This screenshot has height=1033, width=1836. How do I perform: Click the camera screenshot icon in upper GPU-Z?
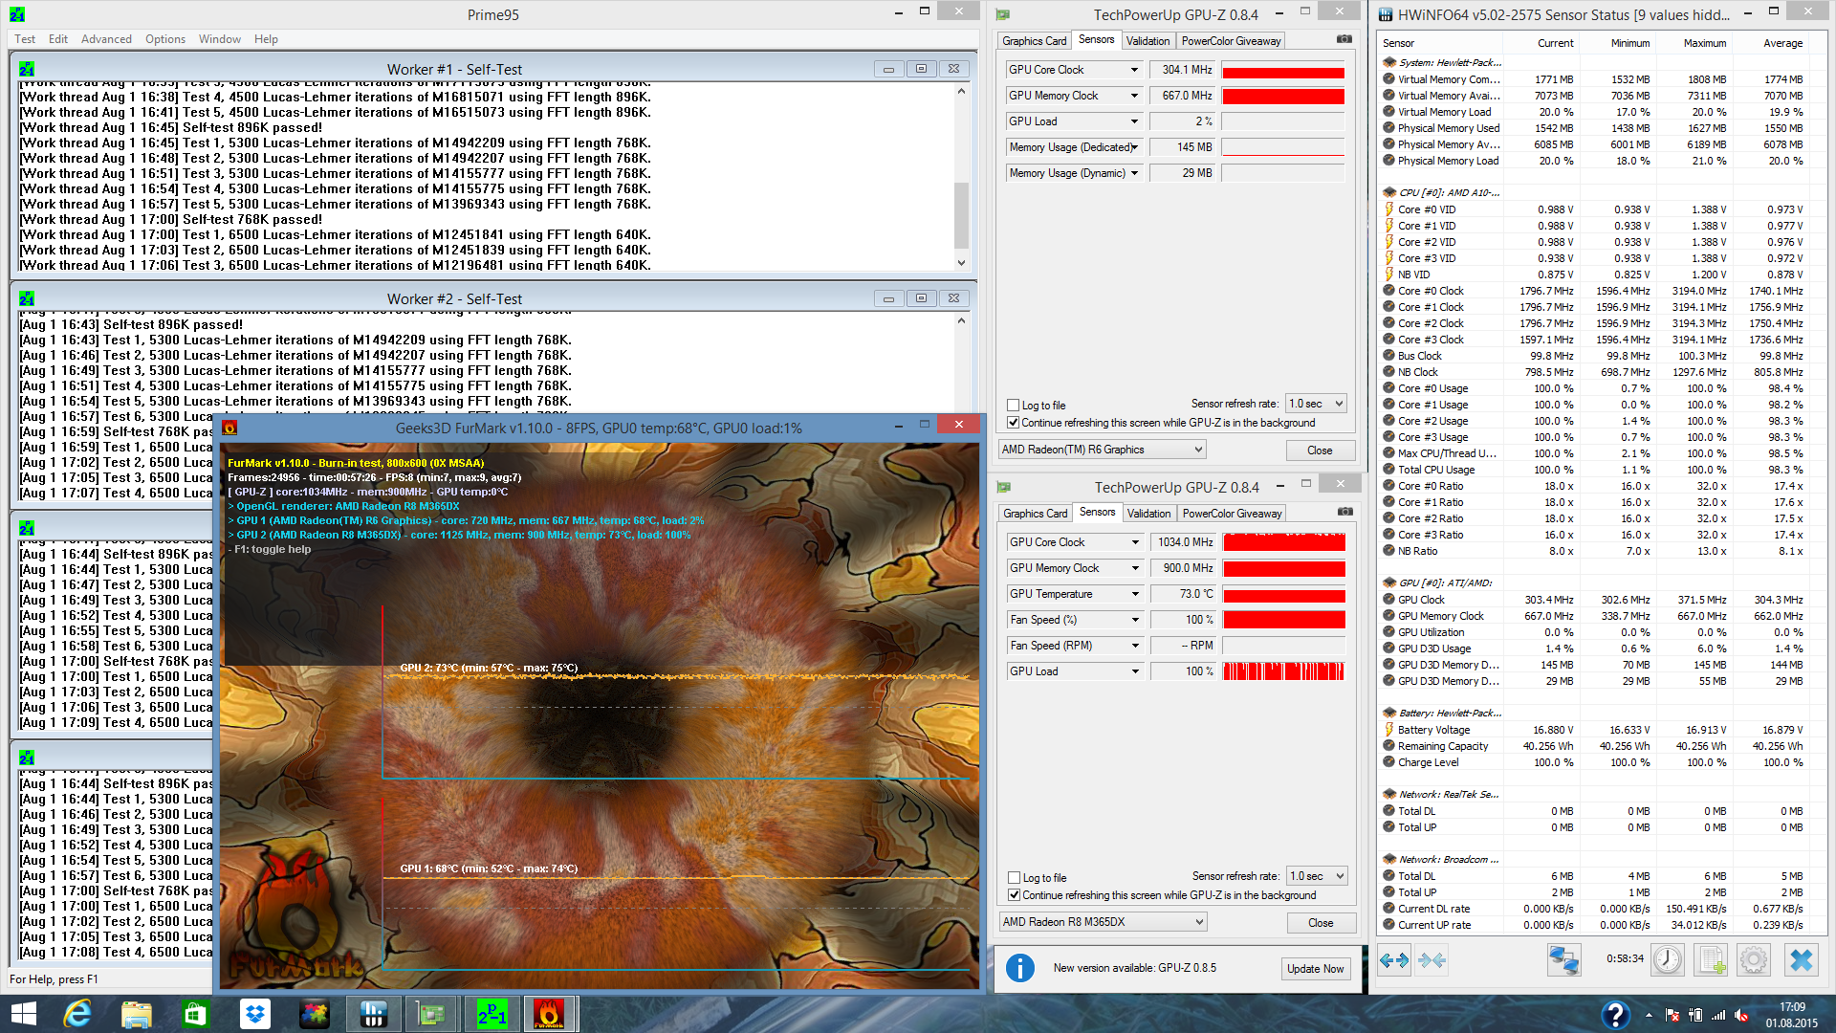tap(1344, 39)
